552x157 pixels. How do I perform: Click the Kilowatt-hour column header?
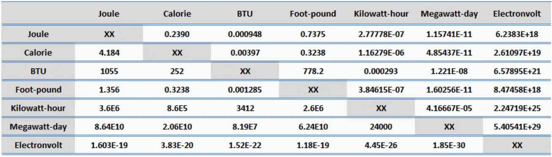point(381,14)
